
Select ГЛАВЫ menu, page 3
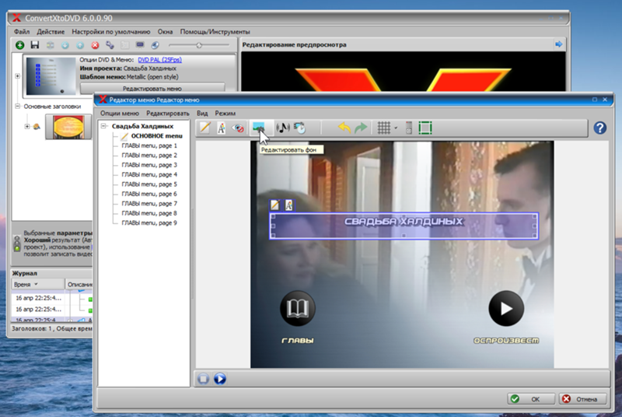tap(149, 165)
